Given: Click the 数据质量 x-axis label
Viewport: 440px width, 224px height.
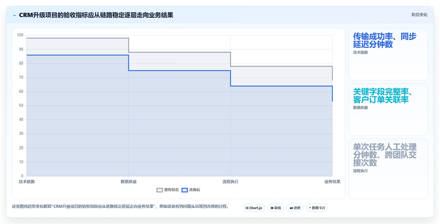Looking at the screenshot, I should tap(129, 182).
